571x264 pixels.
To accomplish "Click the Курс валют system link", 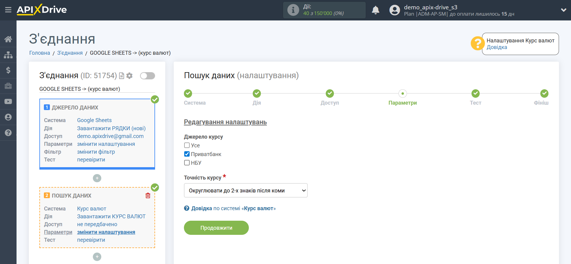I will (92, 209).
